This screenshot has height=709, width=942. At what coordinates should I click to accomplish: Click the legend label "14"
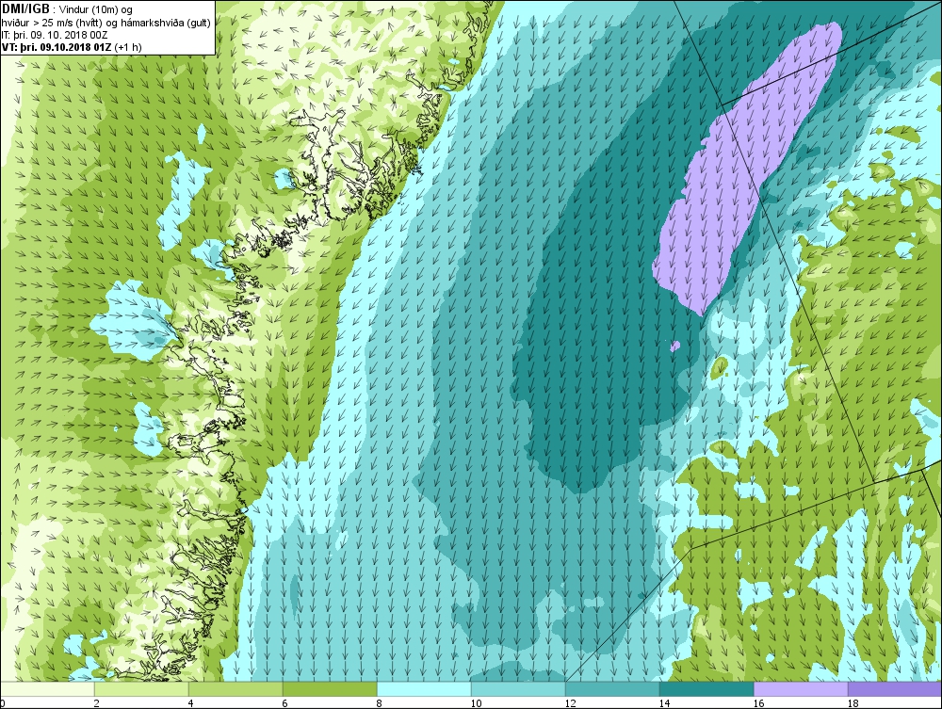pyautogui.click(x=664, y=703)
